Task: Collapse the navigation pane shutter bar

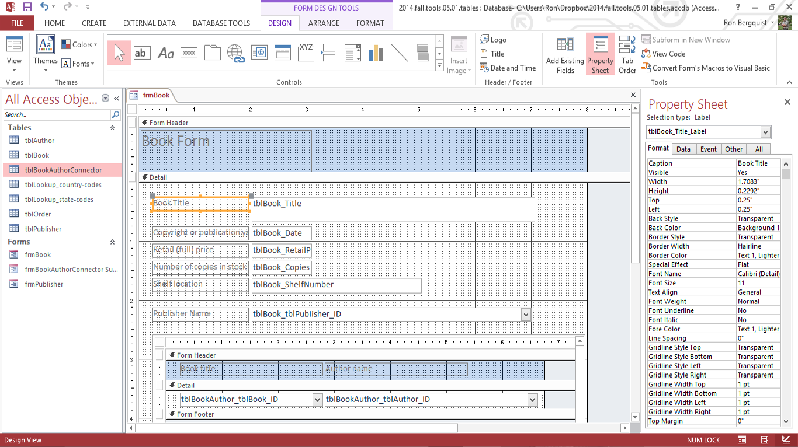Action: coord(117,99)
